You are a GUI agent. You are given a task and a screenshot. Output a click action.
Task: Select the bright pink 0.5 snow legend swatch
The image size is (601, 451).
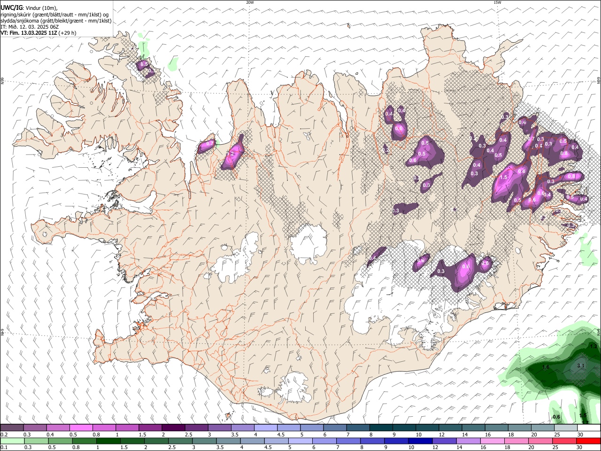pyautogui.click(x=81, y=428)
